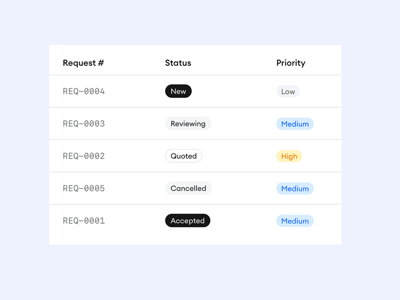Image resolution: width=400 pixels, height=300 pixels.
Task: Select the Accepted status badge
Action: coord(188,221)
